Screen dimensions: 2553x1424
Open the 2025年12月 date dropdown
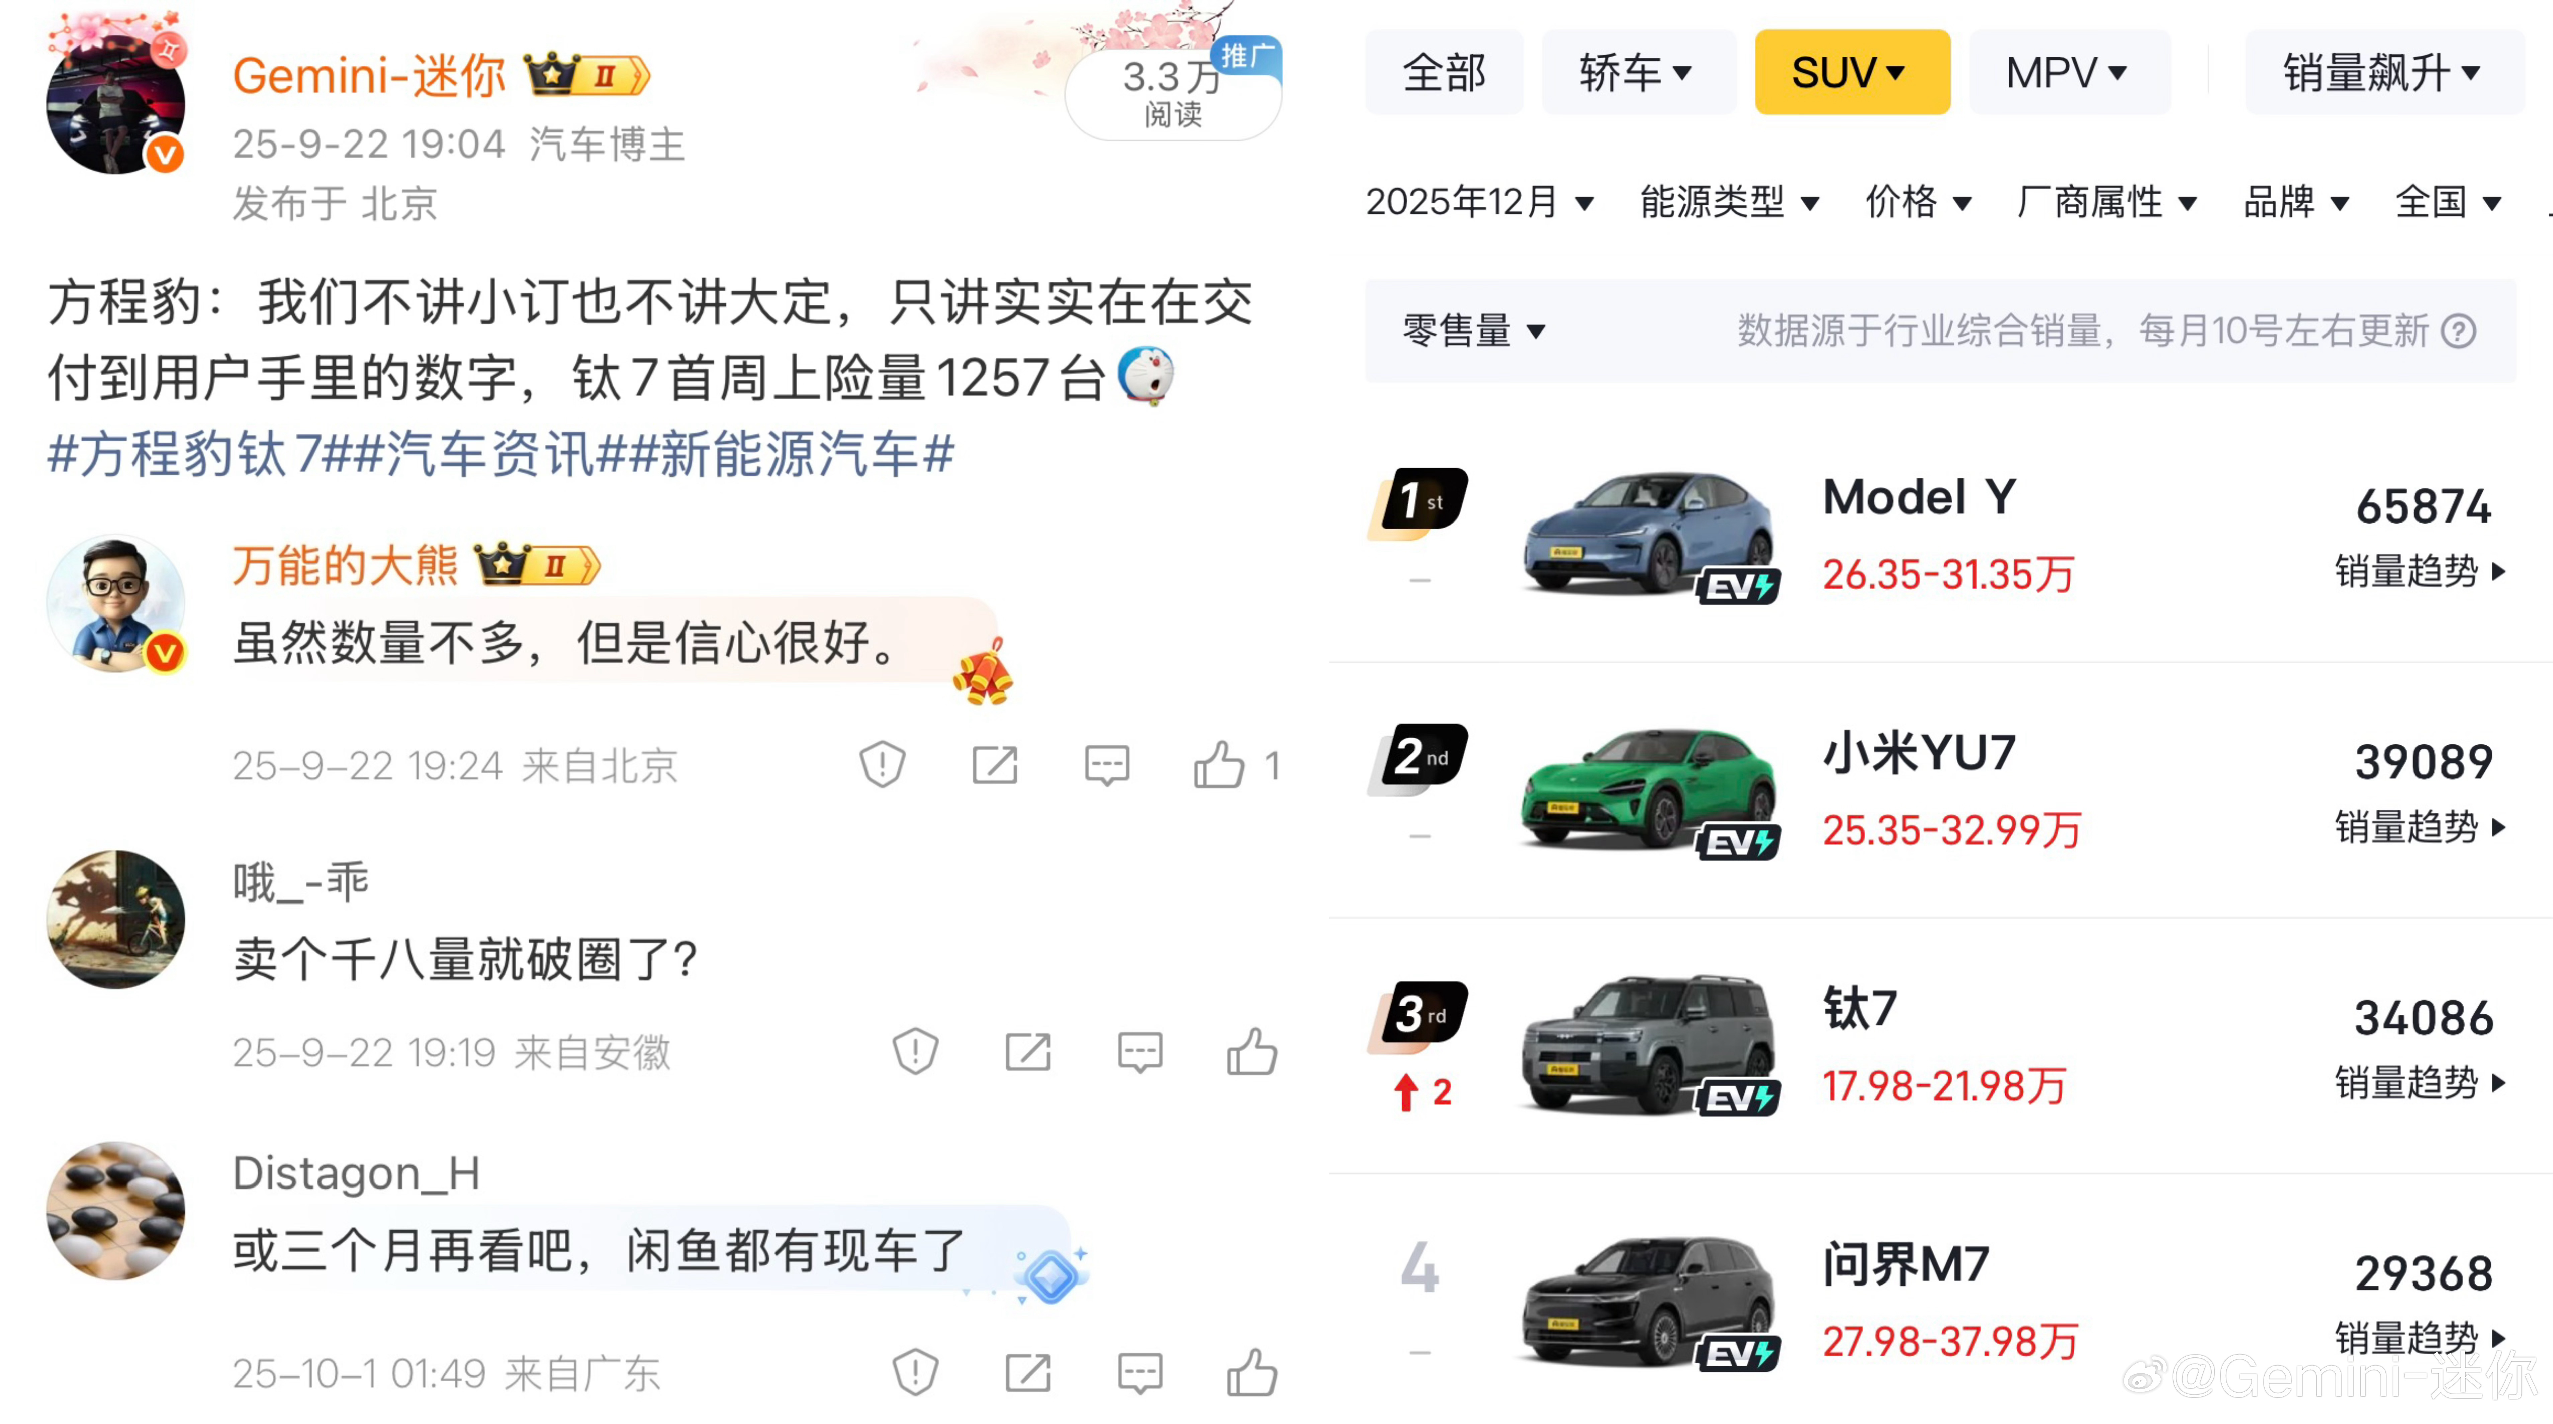[1479, 202]
